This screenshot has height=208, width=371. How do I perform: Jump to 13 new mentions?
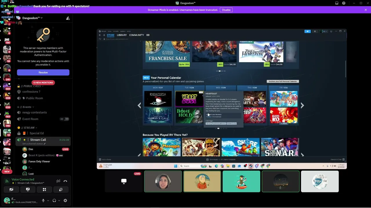[x=43, y=83]
